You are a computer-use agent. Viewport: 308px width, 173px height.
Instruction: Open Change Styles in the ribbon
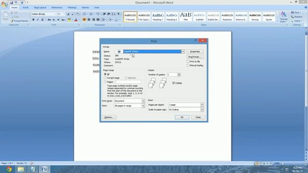pyautogui.click(x=283, y=17)
